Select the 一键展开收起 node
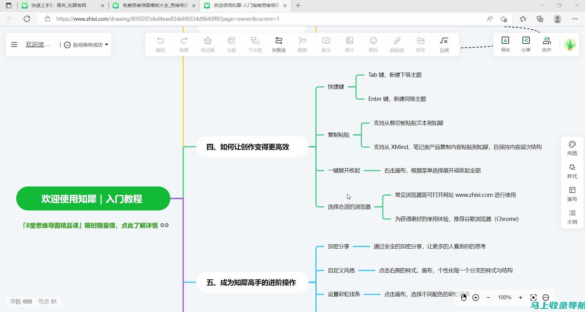The width and height of the screenshot is (585, 312). pos(344,171)
